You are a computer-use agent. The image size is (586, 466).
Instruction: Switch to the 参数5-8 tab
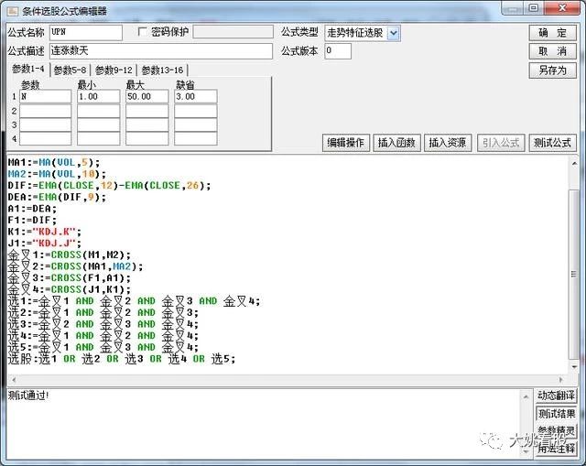(x=70, y=70)
